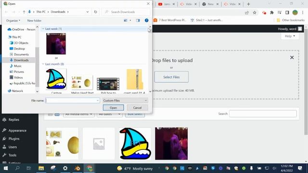Open Task View in the taskbar
Viewport: 308px width, 173px height.
tap(29, 168)
